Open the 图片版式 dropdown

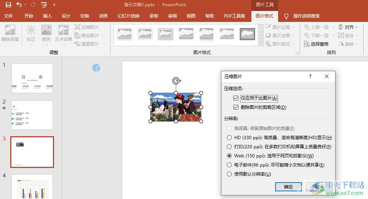click(280, 44)
